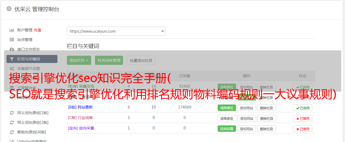
Task: Click the 栏目与关键词 page heading
Action: (83, 46)
